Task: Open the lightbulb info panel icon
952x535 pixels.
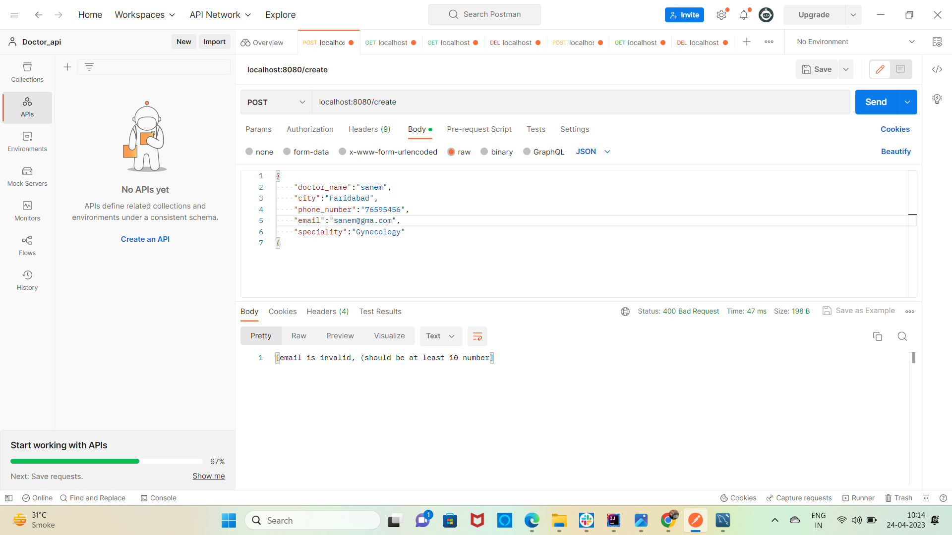Action: [937, 99]
